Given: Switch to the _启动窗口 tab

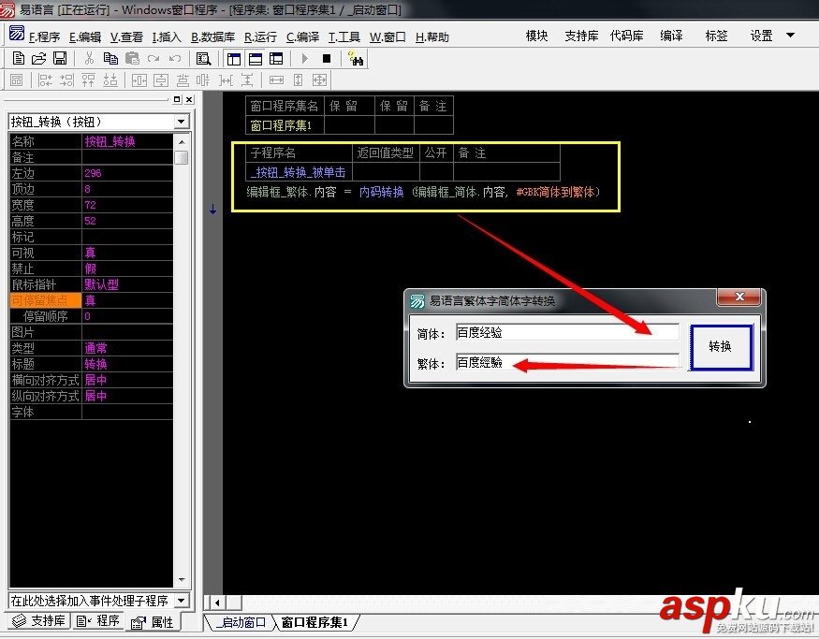Looking at the screenshot, I should point(241,622).
